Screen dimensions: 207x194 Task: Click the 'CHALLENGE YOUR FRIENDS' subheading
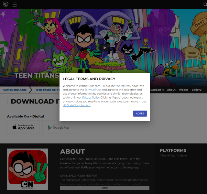[79, 176]
